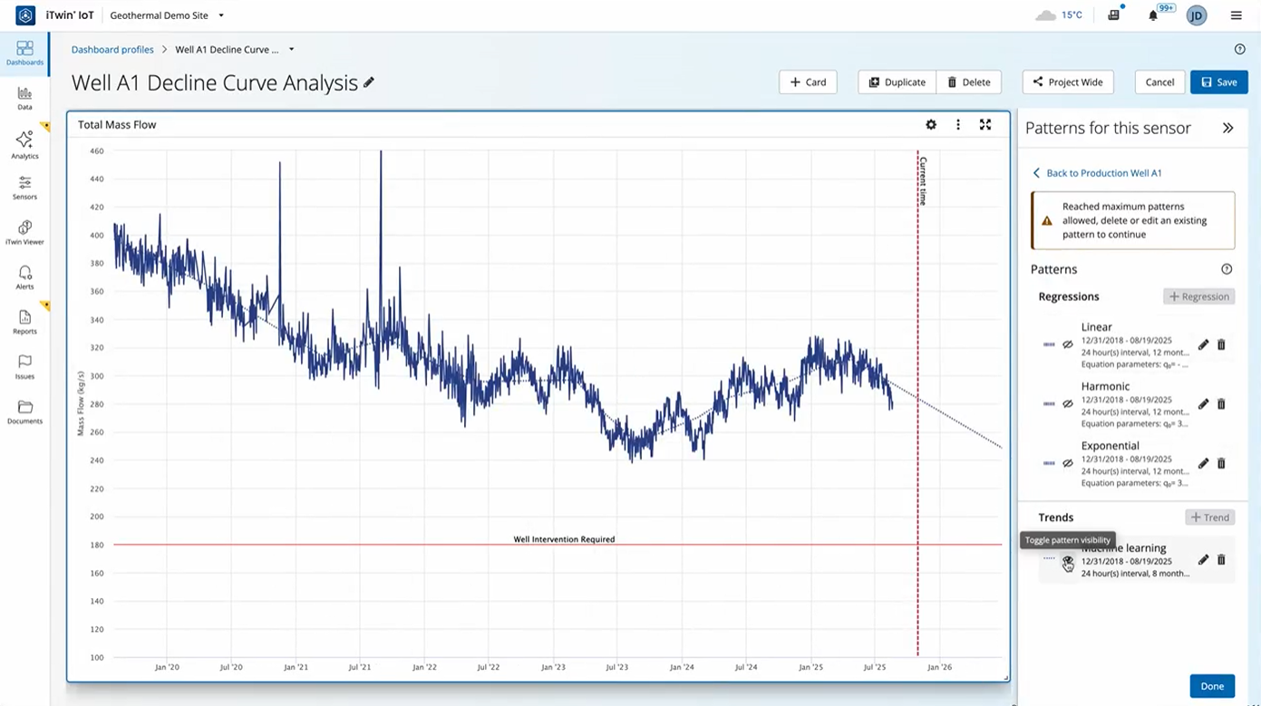Delete the Machine learning trend pattern
This screenshot has height=706, width=1261.
[1221, 560]
